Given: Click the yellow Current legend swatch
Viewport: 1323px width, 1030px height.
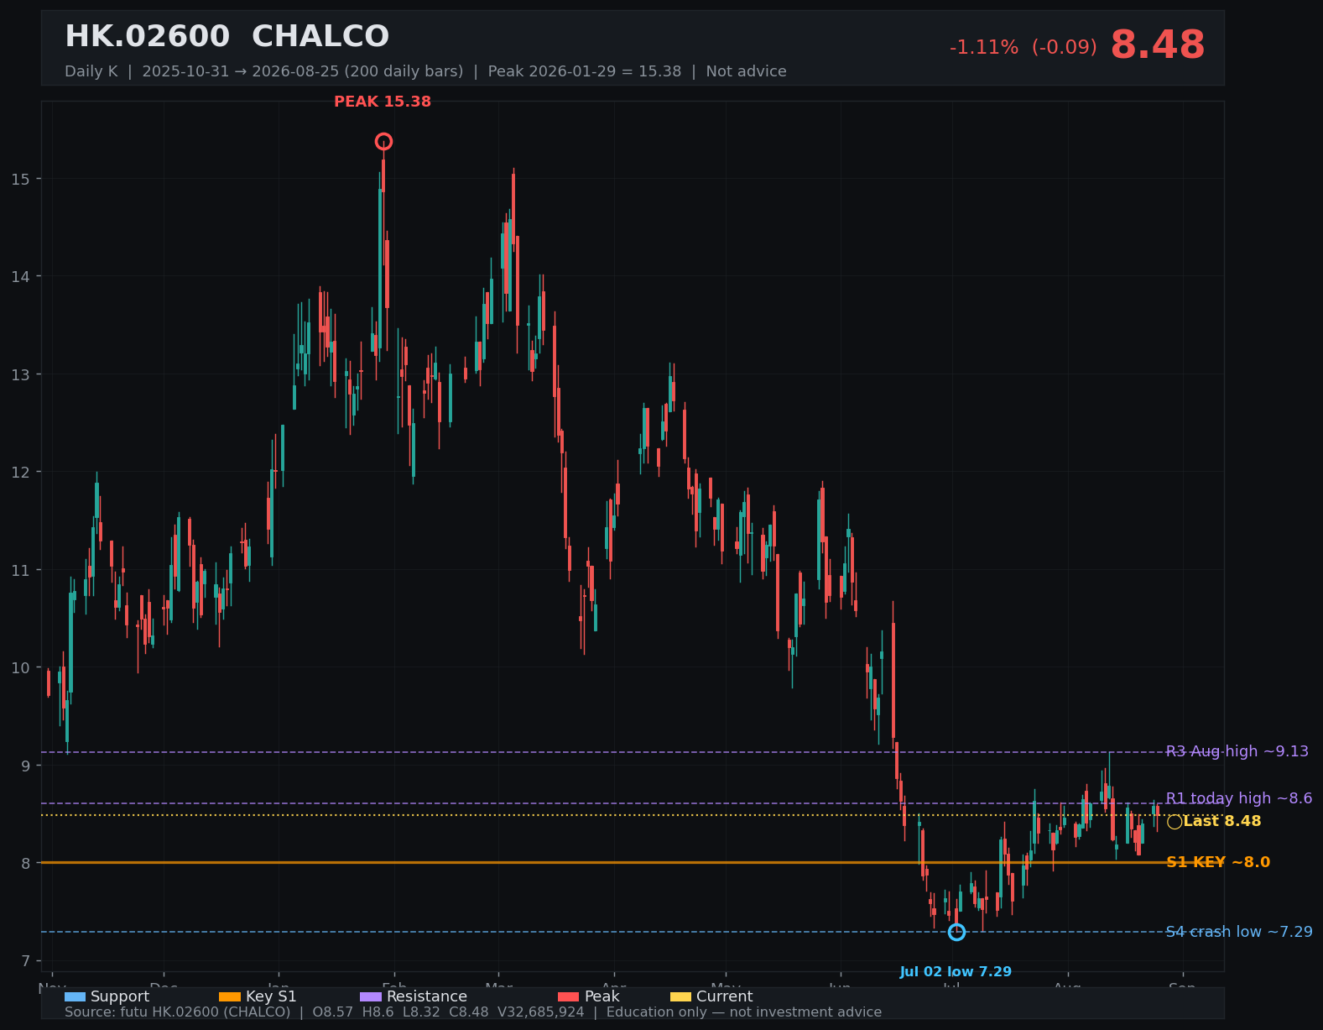Looking at the screenshot, I should 681,996.
